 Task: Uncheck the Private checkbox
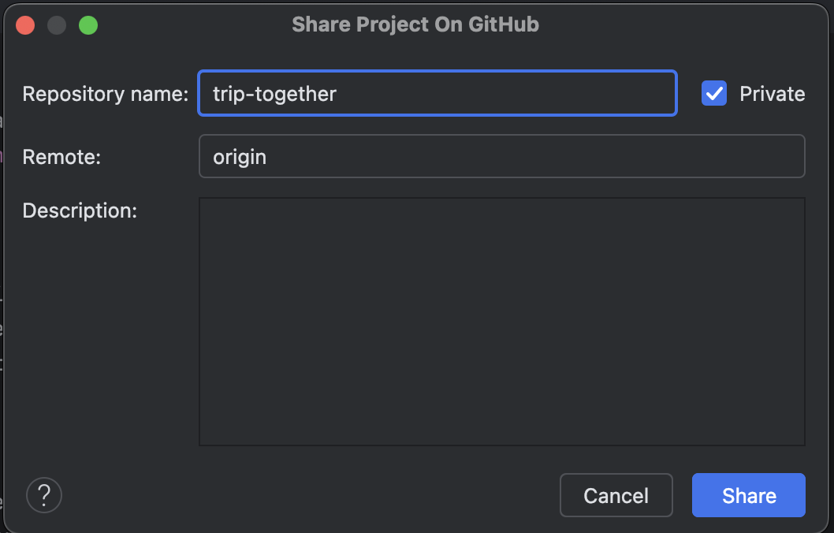[x=714, y=94]
